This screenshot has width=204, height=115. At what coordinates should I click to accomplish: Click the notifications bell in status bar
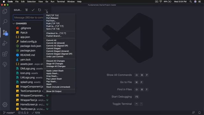(200, 112)
